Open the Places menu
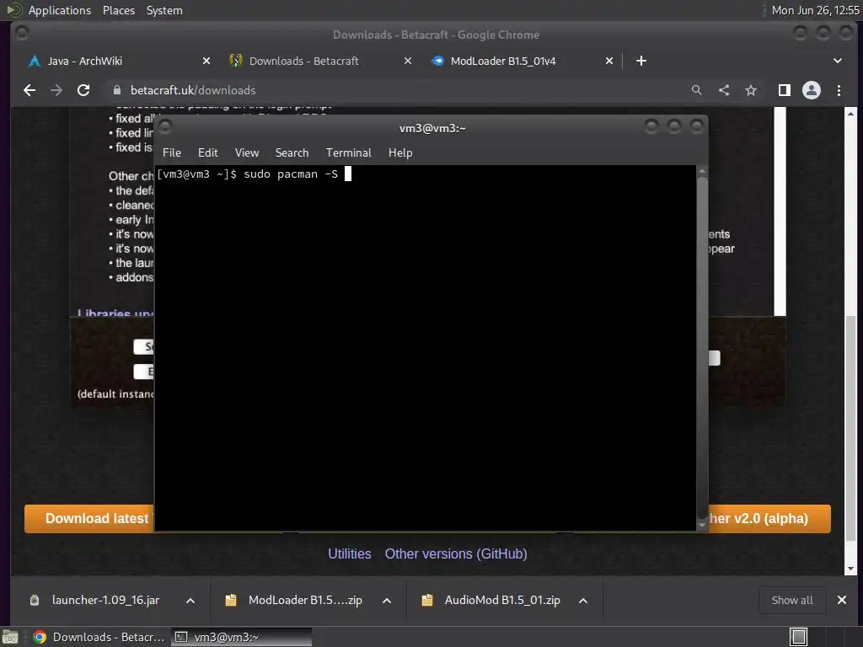Image resolution: width=863 pixels, height=647 pixels. tap(119, 10)
